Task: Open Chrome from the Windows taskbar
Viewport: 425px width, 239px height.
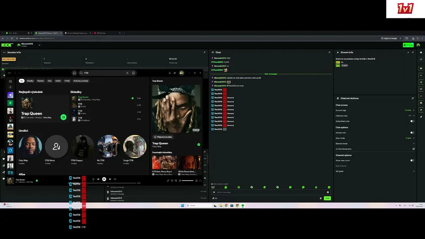Action: 226,205
